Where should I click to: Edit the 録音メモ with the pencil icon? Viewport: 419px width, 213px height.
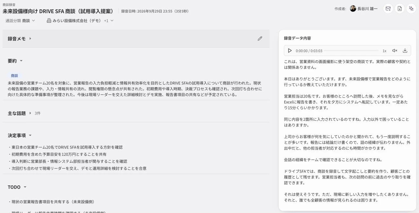260,38
